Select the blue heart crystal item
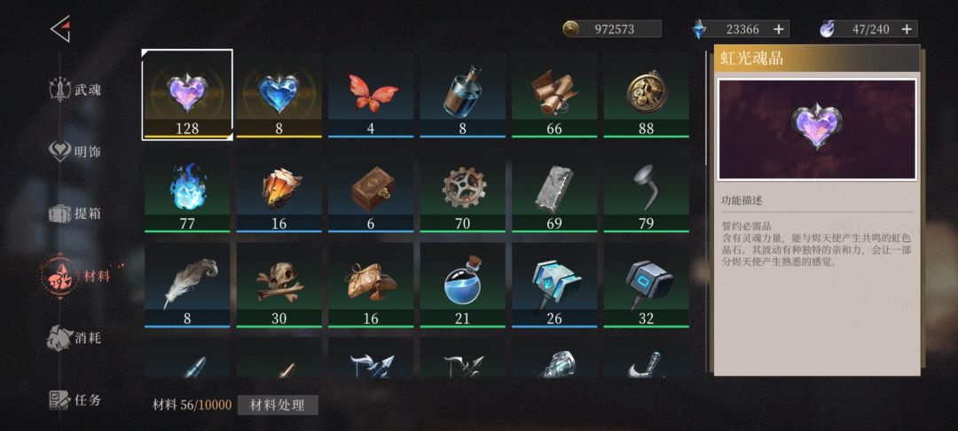Viewport: 958px width, 431px height. [x=279, y=95]
